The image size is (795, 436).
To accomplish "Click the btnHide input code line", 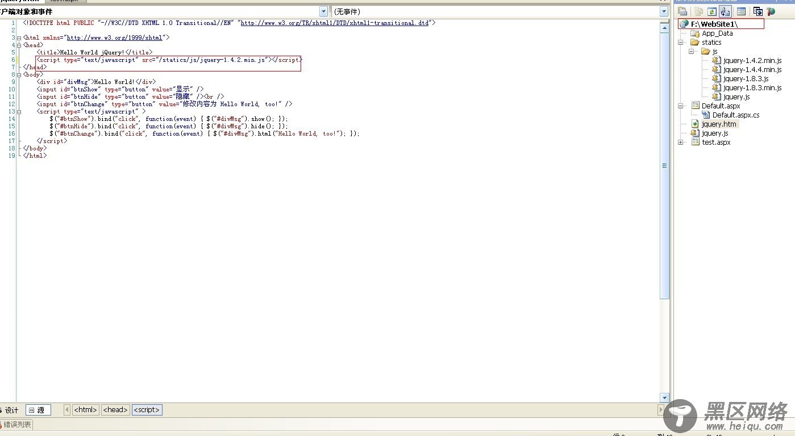I will (x=131, y=97).
